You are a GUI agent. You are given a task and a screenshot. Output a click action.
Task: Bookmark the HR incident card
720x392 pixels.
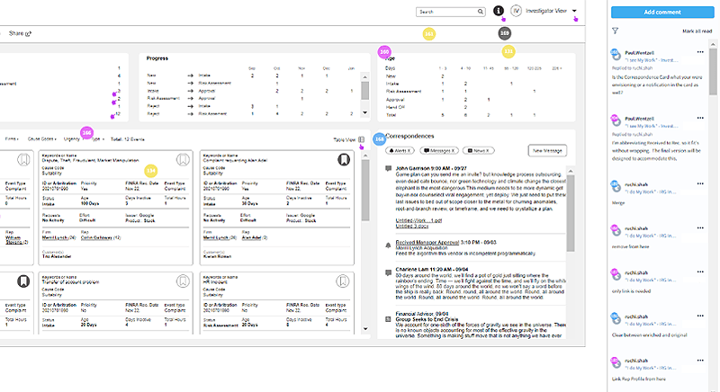pos(343,281)
